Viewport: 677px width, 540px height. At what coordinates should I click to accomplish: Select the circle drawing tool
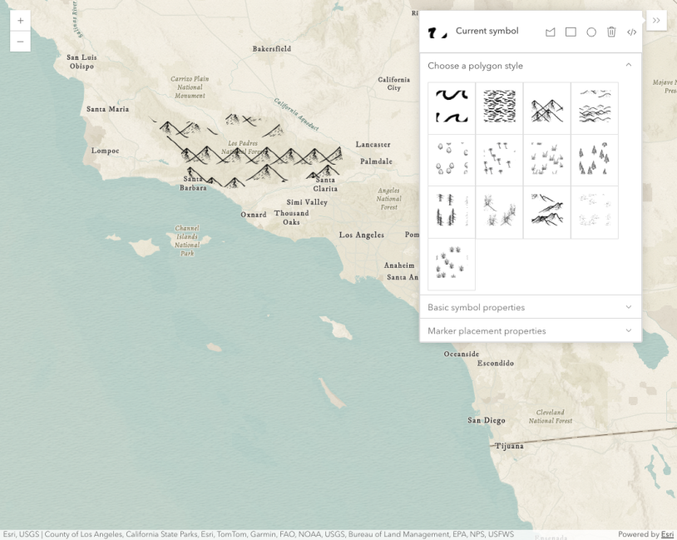[591, 32]
